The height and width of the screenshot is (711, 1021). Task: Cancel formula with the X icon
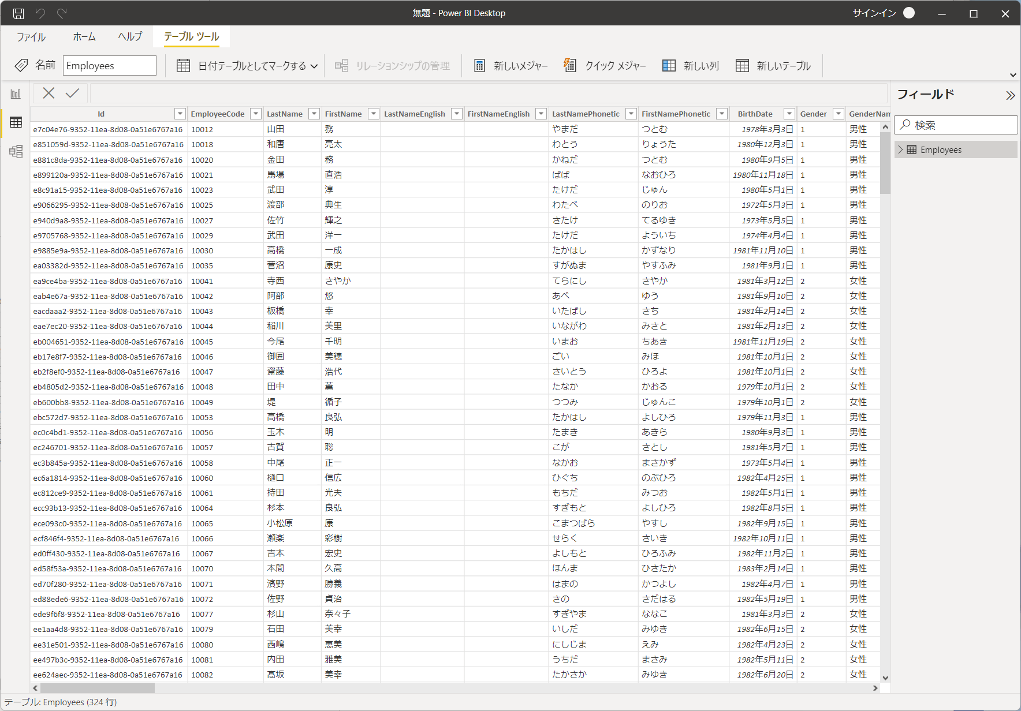[49, 93]
